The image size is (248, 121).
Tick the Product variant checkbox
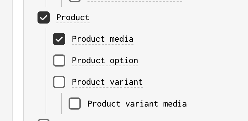(x=59, y=82)
